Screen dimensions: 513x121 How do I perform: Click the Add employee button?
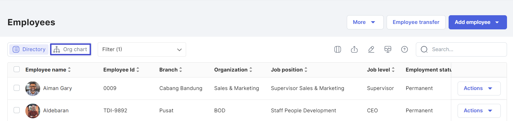pos(478,22)
